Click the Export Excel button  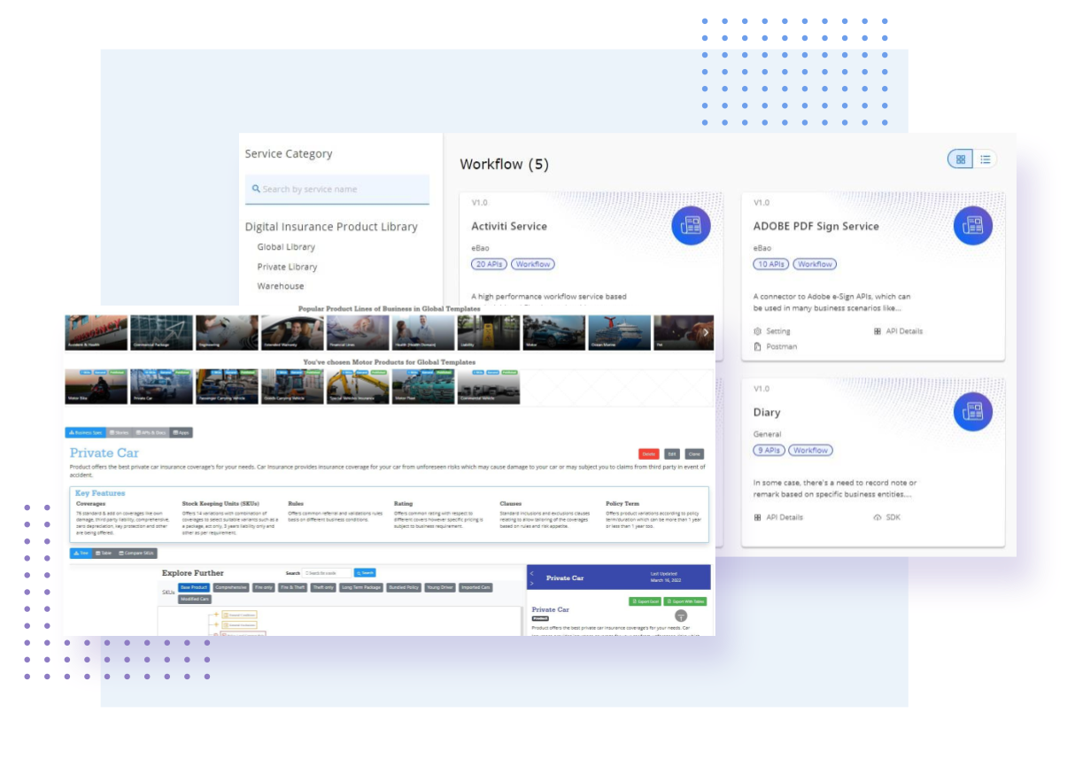click(x=646, y=601)
